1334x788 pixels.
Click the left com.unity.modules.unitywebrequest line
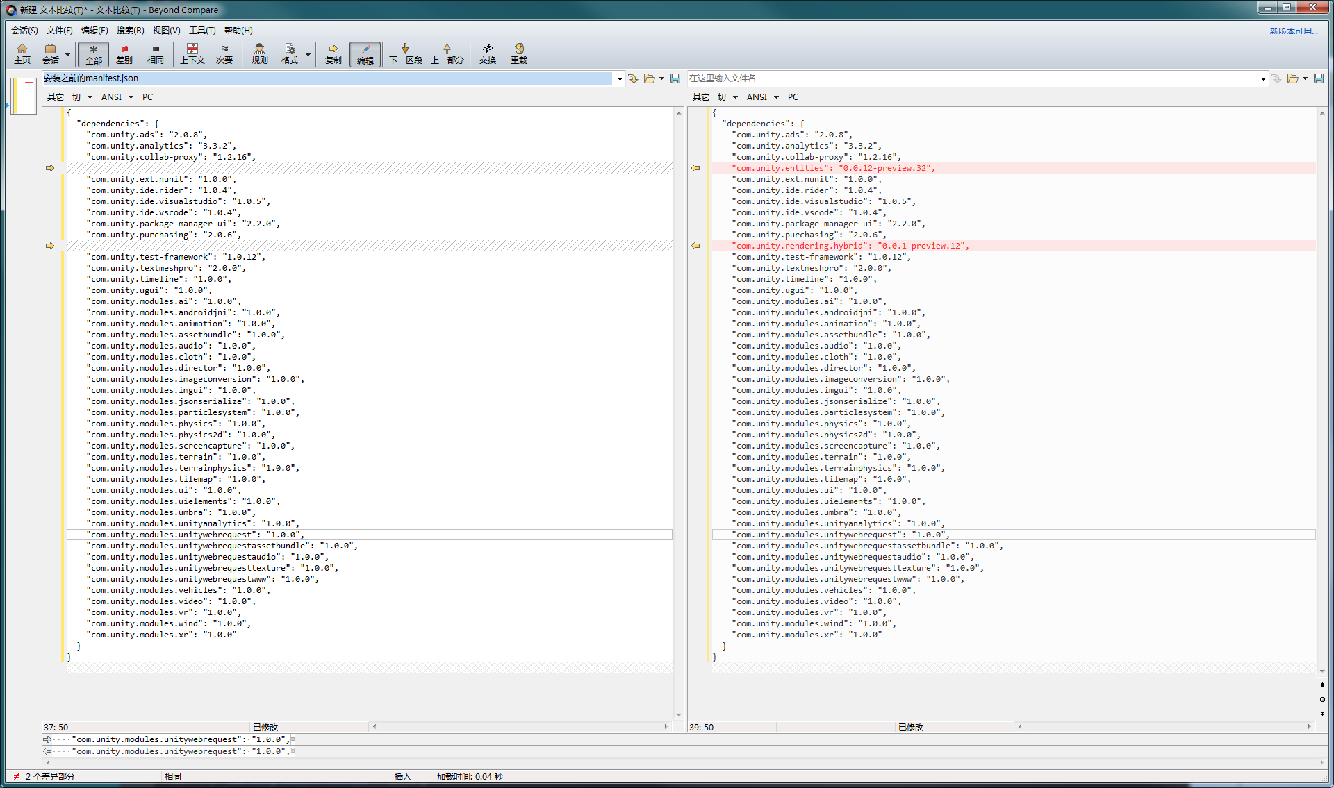pyautogui.click(x=370, y=535)
